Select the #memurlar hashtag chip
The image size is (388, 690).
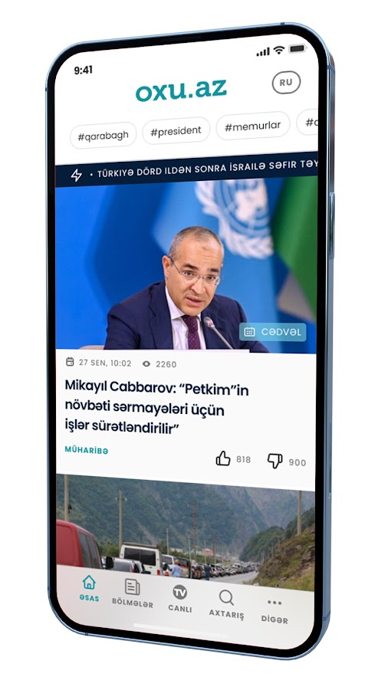[252, 127]
